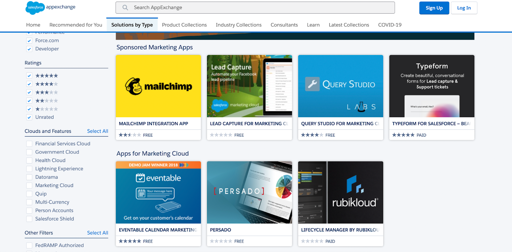Focus the Search AppExchange input field

coord(255,8)
